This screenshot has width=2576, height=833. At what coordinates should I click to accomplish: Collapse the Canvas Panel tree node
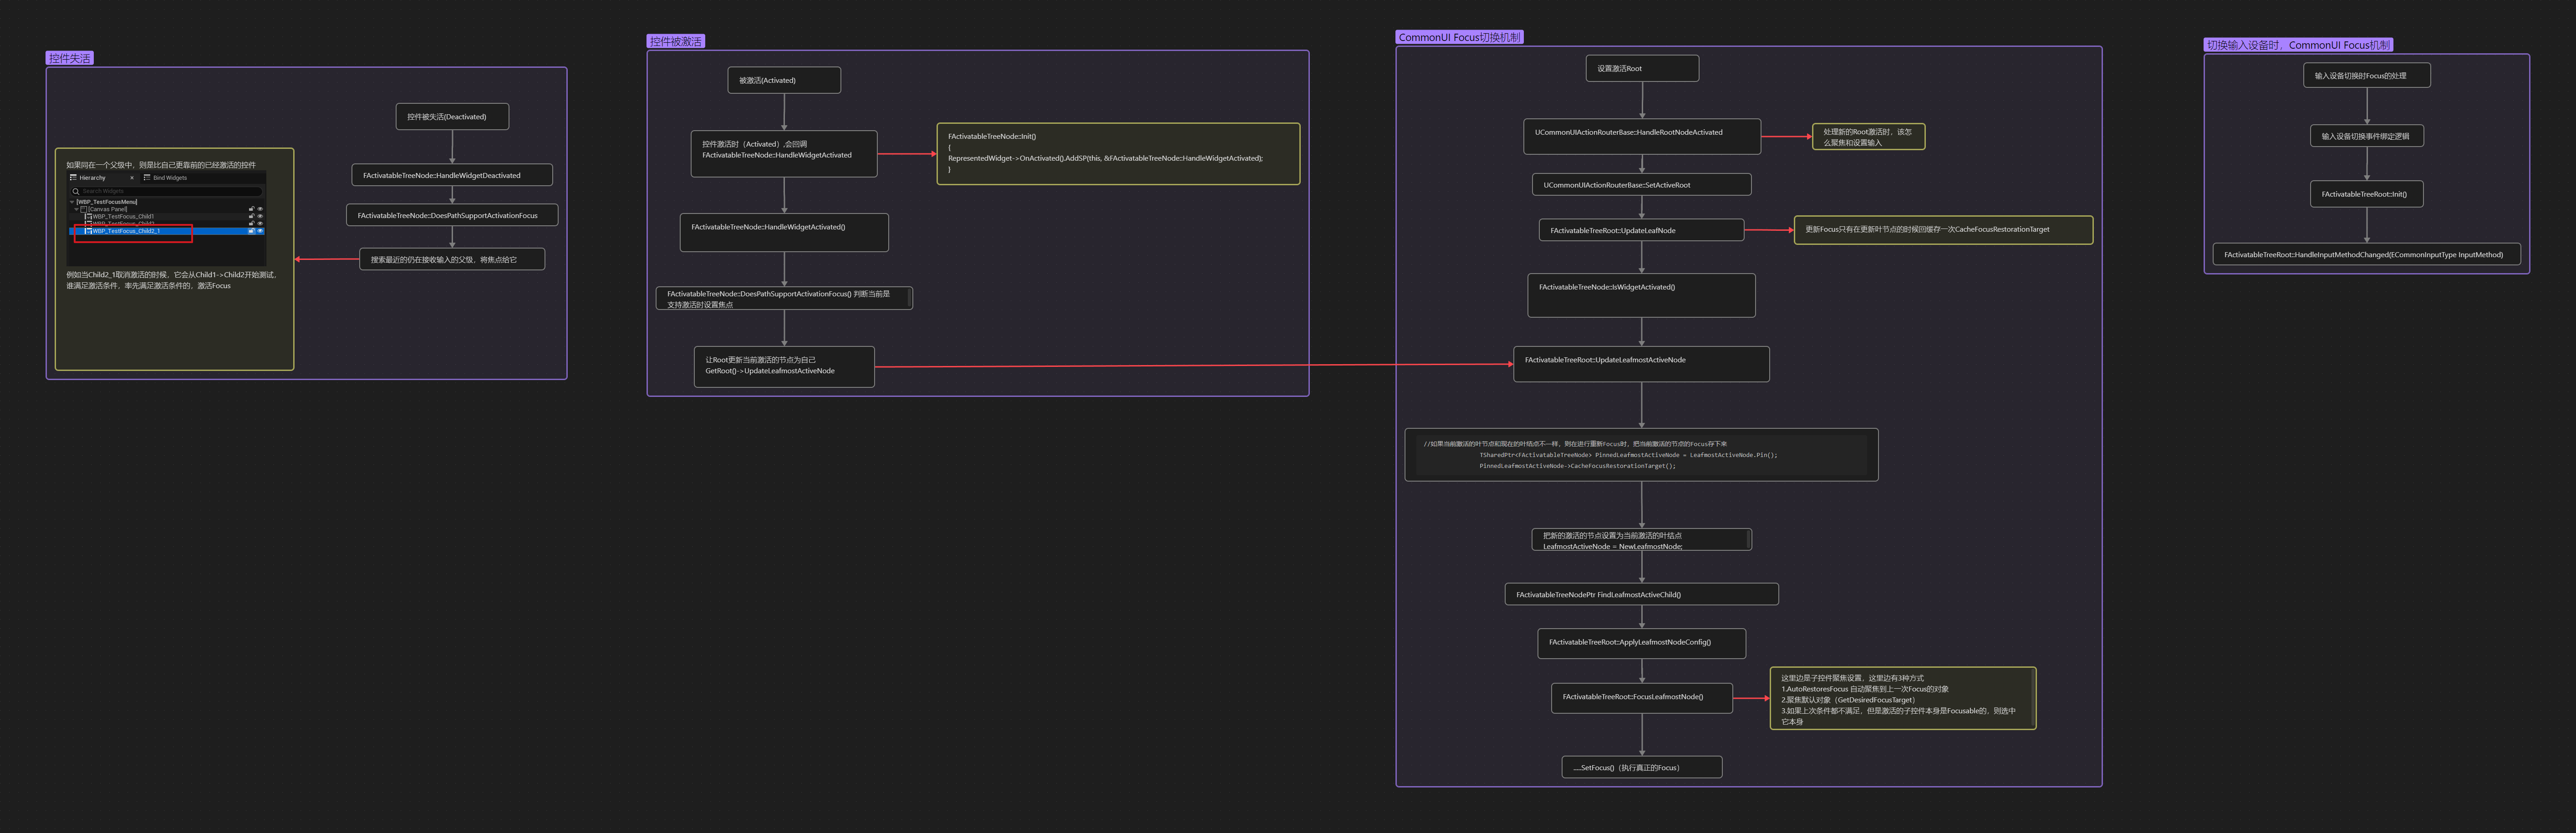click(x=77, y=209)
